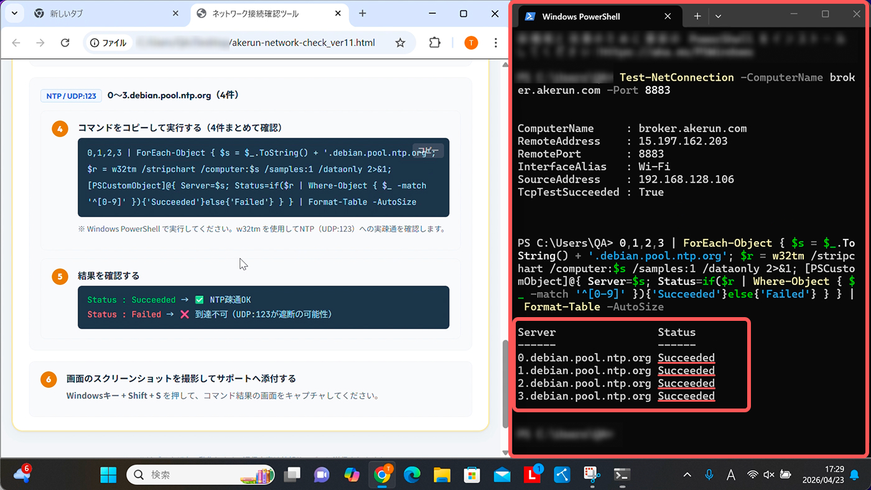
Task: Open the red L app on the taskbar
Action: click(x=532, y=475)
